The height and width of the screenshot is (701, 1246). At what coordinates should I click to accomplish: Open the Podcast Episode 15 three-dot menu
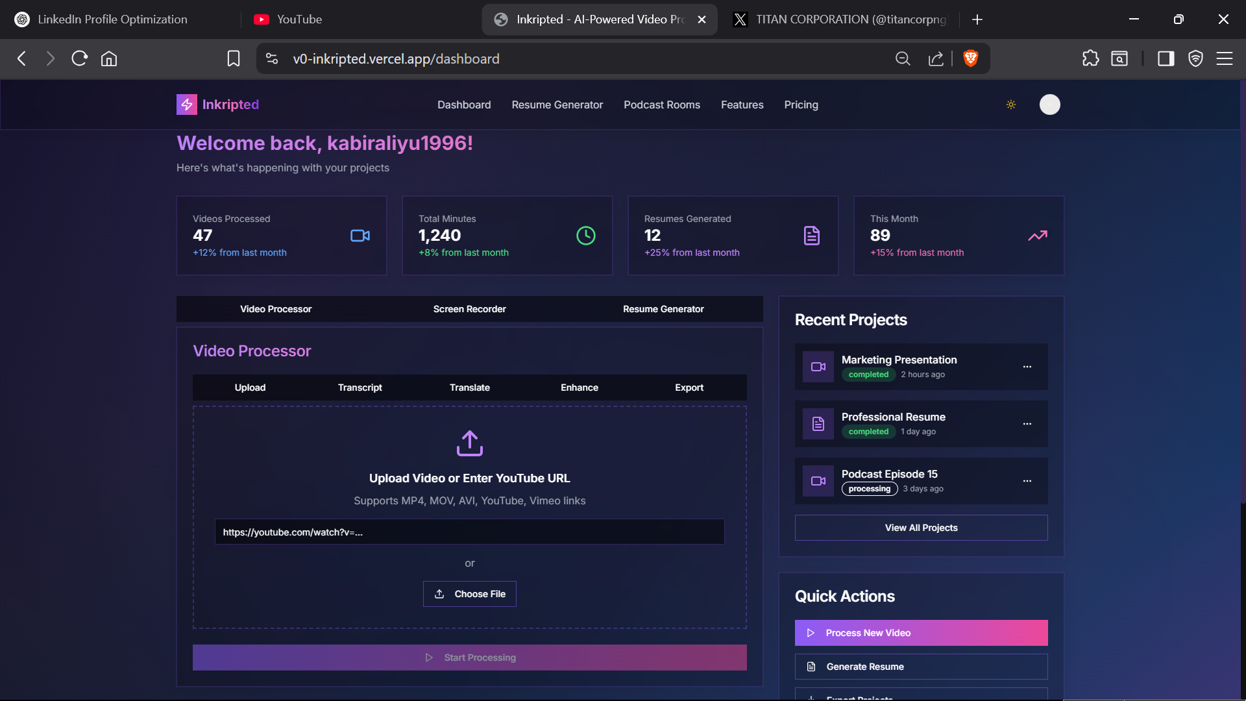click(x=1027, y=481)
